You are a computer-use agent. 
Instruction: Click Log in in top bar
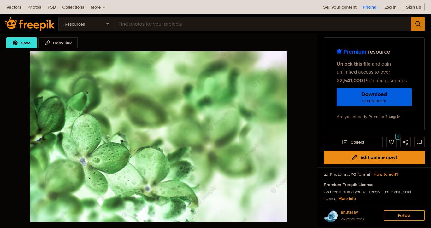click(x=390, y=7)
